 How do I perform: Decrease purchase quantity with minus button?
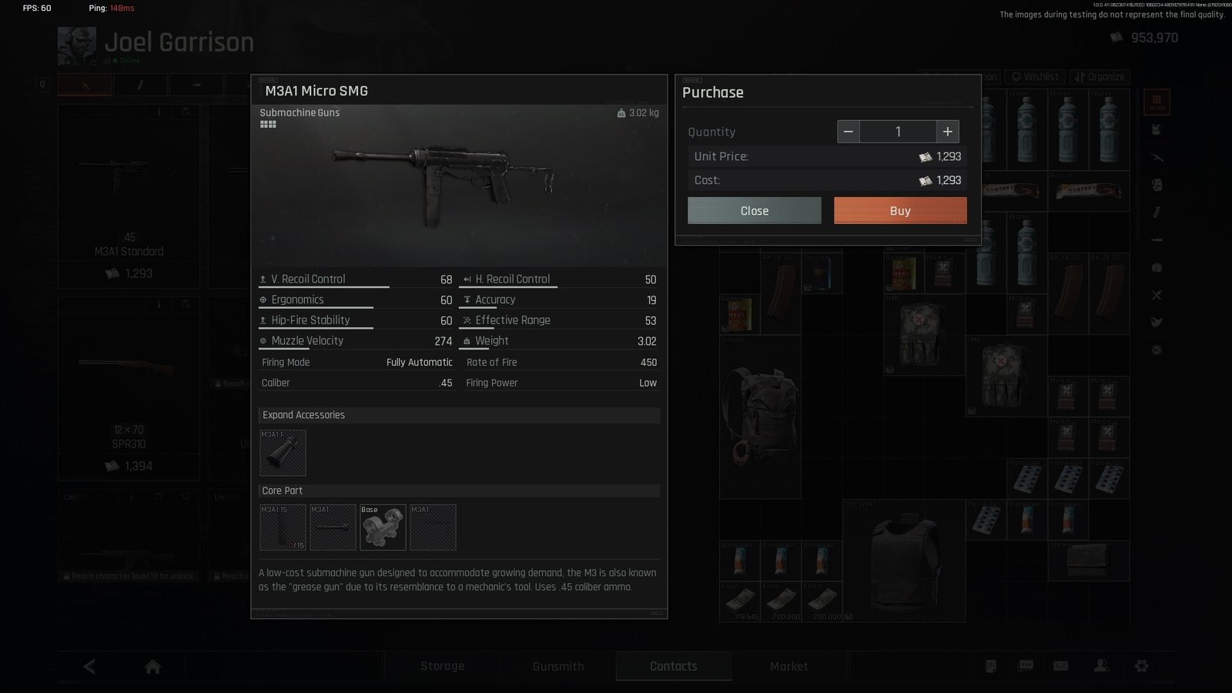(849, 132)
